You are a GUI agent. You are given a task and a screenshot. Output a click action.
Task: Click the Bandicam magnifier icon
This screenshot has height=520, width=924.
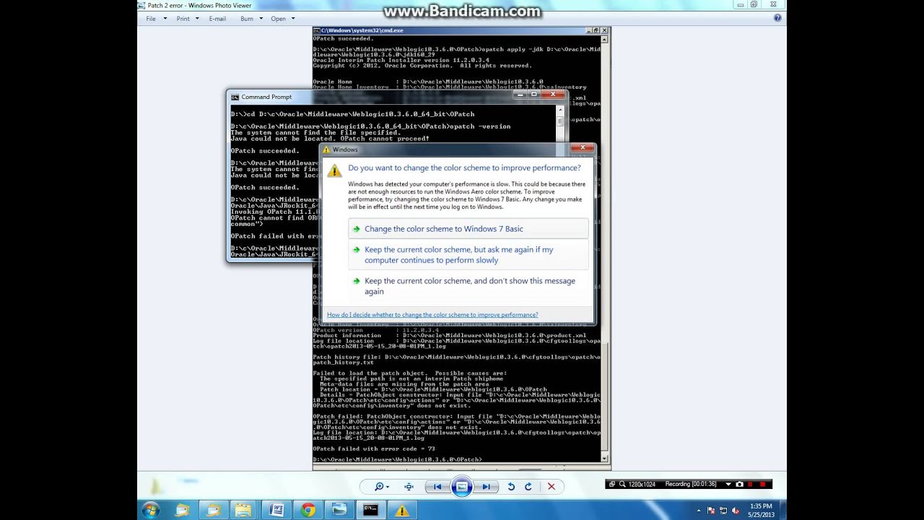click(x=622, y=484)
